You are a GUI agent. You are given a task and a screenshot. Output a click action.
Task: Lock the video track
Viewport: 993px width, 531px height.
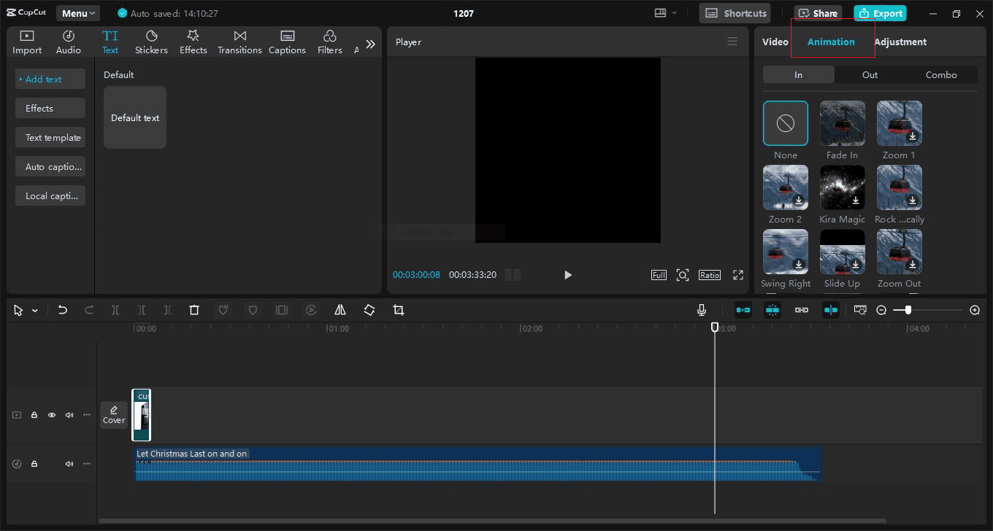pos(34,415)
